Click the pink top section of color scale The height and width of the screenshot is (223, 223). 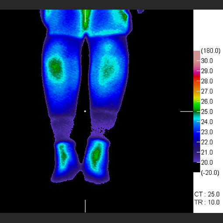point(197,58)
